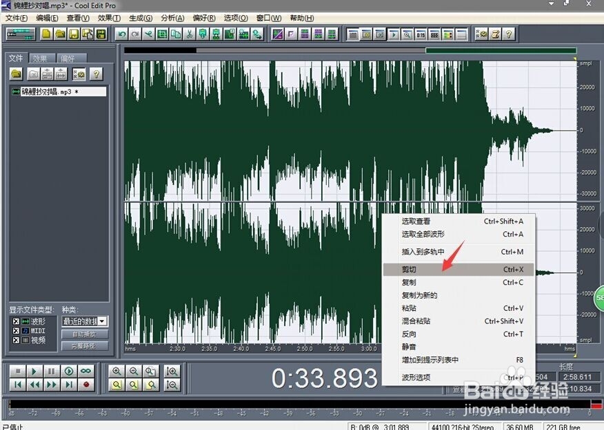Jump to beginning with Go to Start button
Viewport: 604px width, 430px height.
click(x=18, y=385)
